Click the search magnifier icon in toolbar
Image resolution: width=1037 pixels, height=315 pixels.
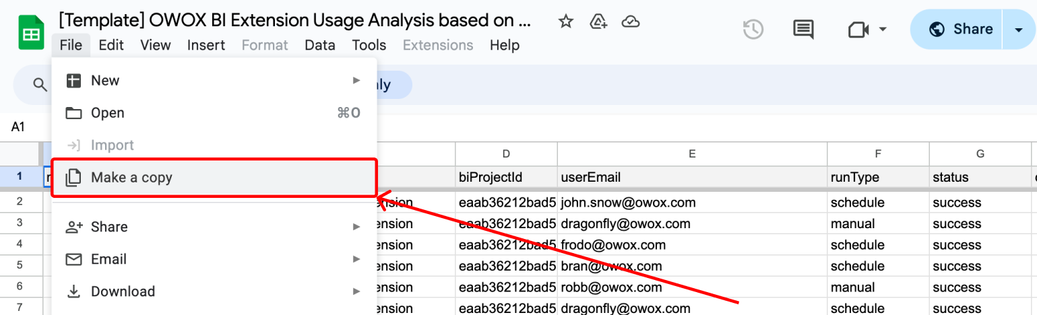click(40, 85)
